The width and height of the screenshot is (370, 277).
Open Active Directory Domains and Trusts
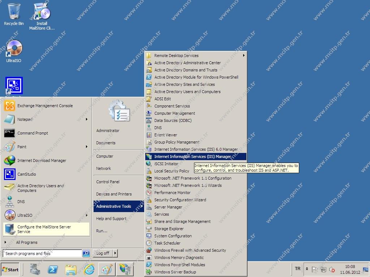click(196, 70)
